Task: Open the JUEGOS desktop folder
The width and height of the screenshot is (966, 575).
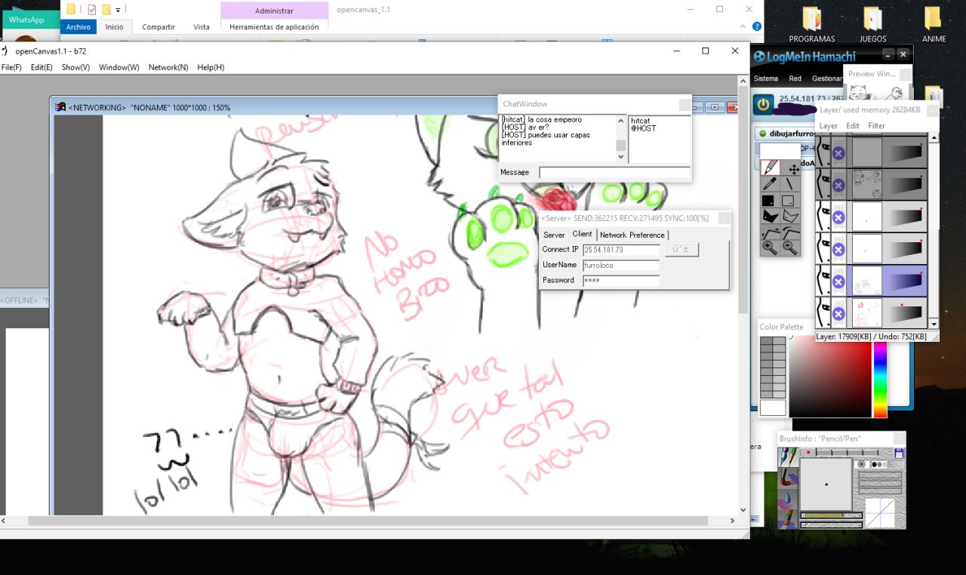Action: pyautogui.click(x=872, y=24)
